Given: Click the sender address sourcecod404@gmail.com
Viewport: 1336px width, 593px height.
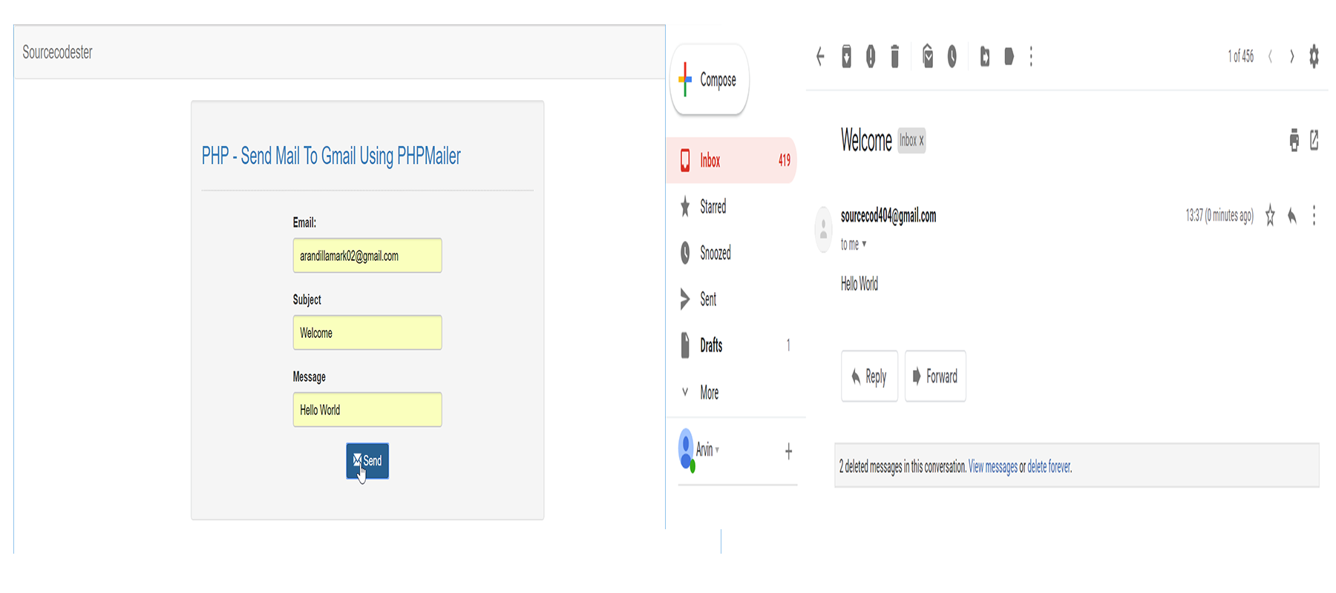Looking at the screenshot, I should [x=888, y=216].
